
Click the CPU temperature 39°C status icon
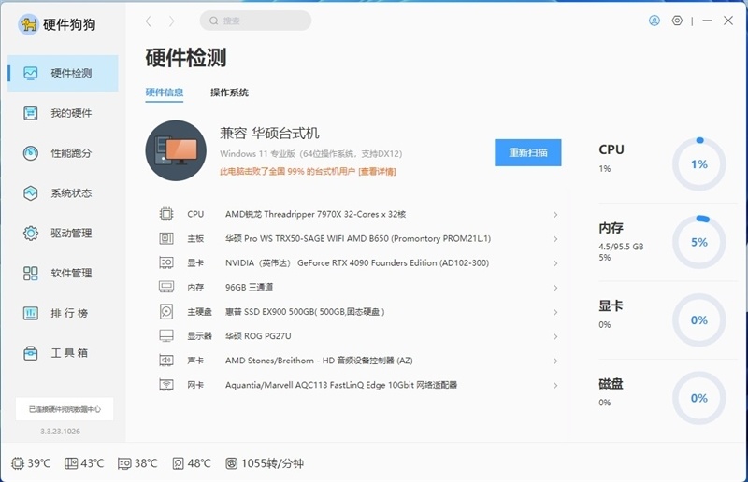pos(18,463)
